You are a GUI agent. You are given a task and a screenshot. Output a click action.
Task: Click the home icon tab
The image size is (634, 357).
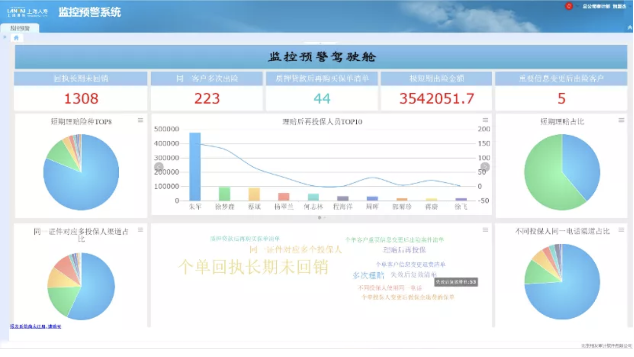(16, 38)
